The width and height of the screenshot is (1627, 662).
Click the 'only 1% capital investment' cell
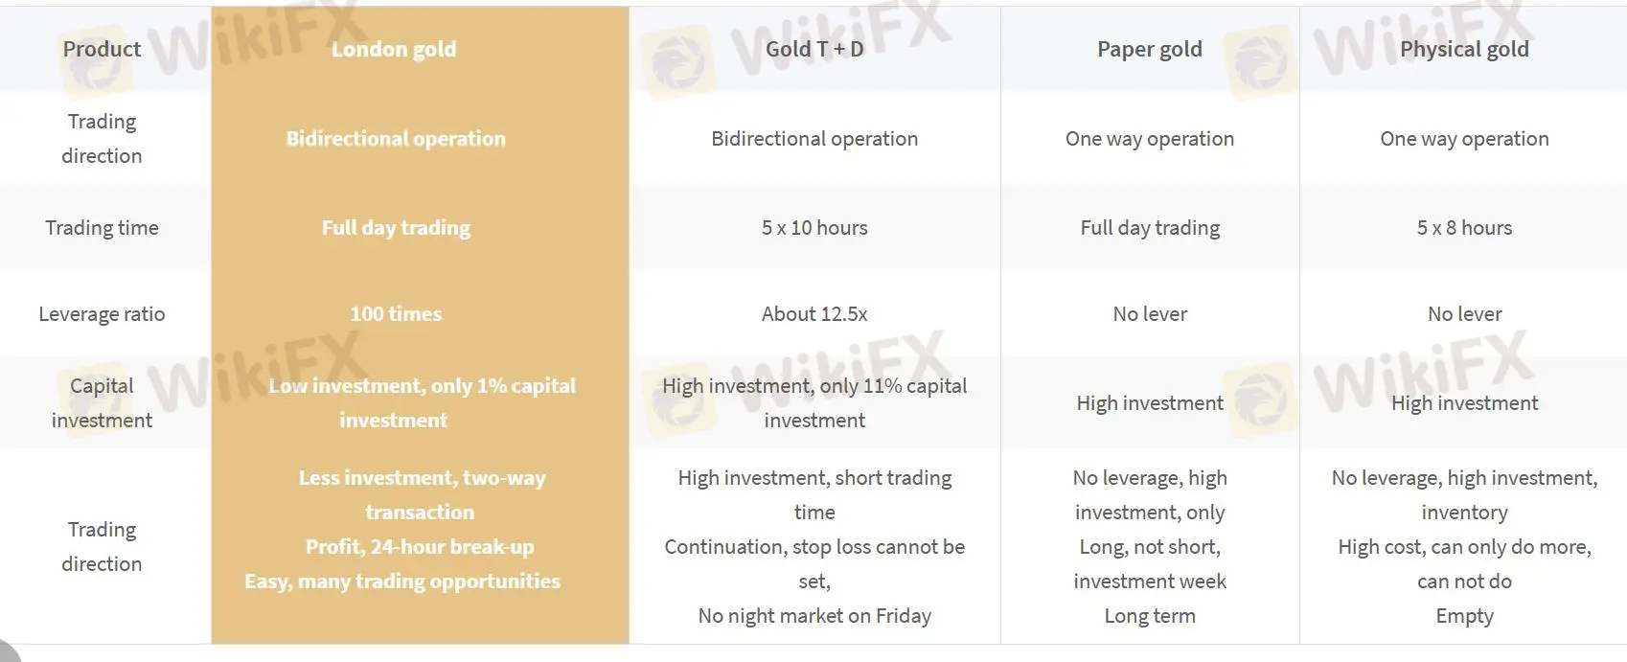(x=422, y=402)
